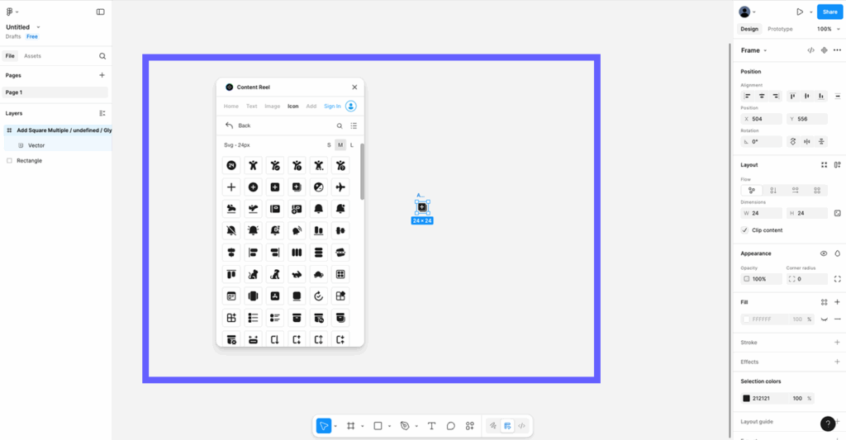Switch to the Design tab
Image resolution: width=846 pixels, height=440 pixels.
(x=749, y=29)
